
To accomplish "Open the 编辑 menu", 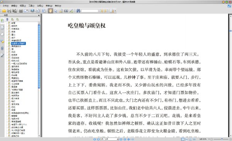I will pyautogui.click(x=14, y=6).
